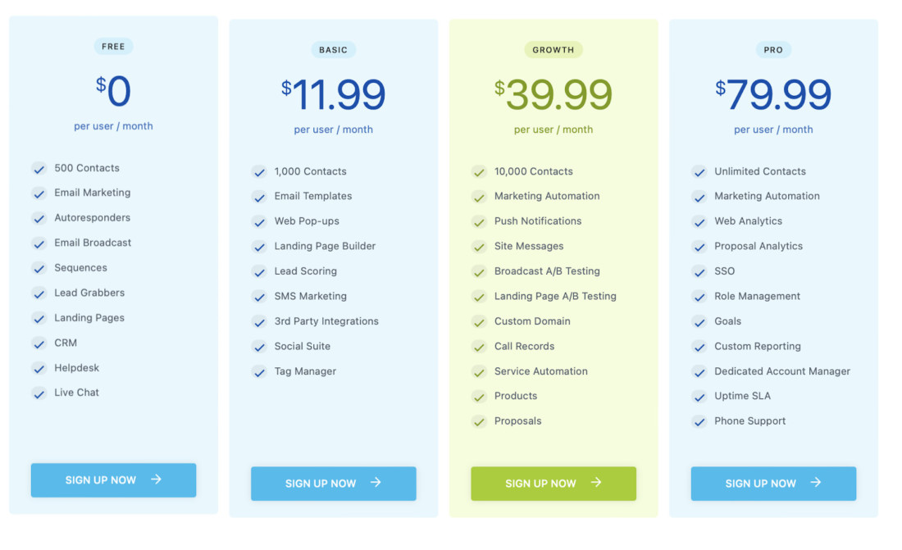Toggle the checkmark next to Email Broadcast
Image resolution: width=902 pixels, height=550 pixels.
point(39,243)
